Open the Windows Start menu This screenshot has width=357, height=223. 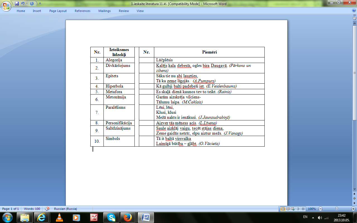click(x=7, y=217)
